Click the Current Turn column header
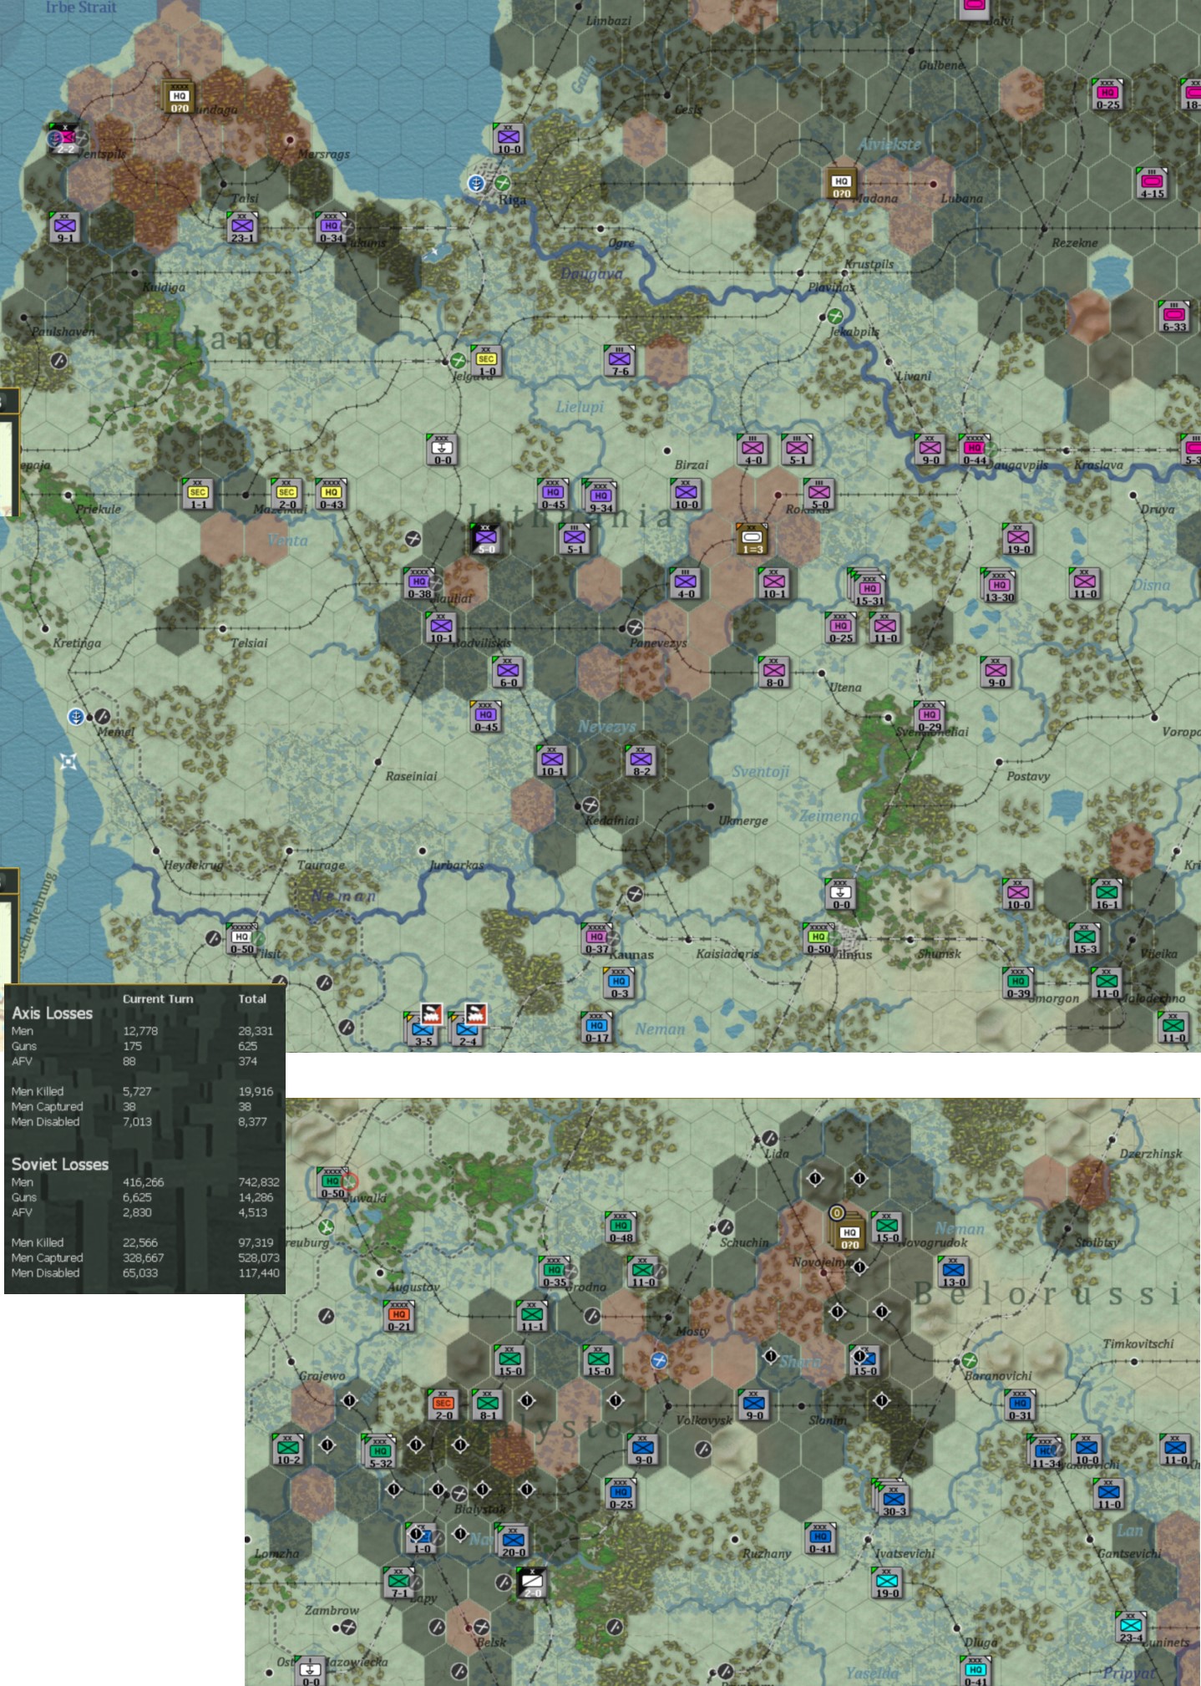Viewport: 1201px width, 1686px height. tap(158, 999)
